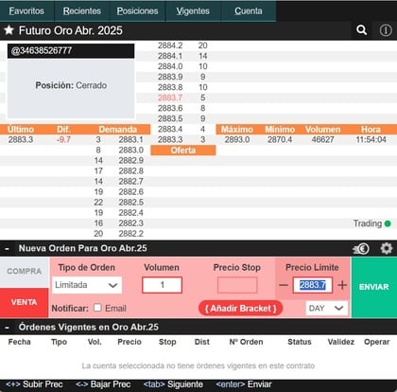
Task: Select VENTA order side
Action: point(25,302)
